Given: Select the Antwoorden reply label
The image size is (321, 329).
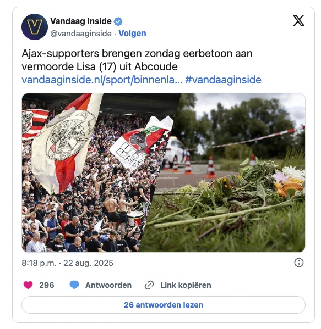Looking at the screenshot, I should 108,285.
